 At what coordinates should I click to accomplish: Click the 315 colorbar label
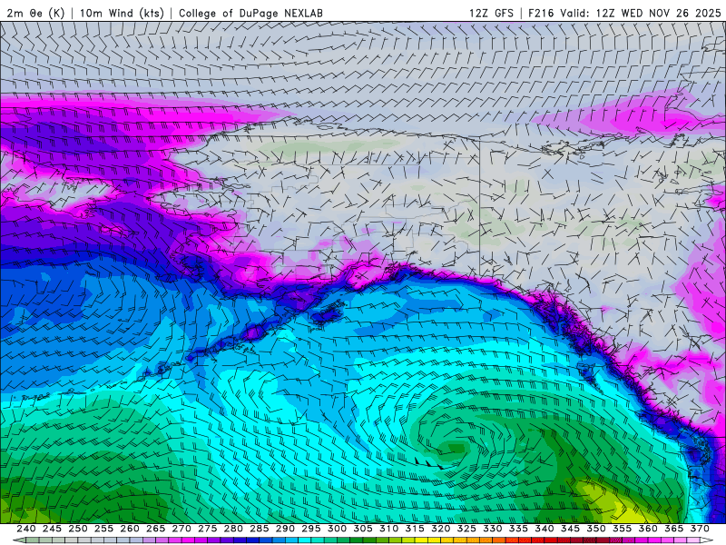415,529
